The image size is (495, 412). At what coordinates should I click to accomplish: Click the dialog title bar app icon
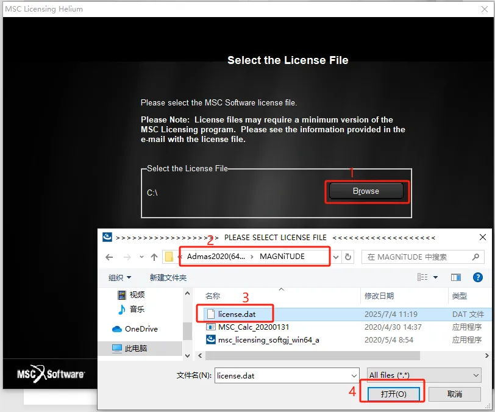(107, 237)
